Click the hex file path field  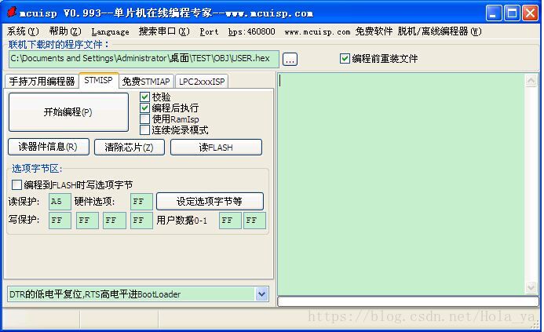point(144,59)
